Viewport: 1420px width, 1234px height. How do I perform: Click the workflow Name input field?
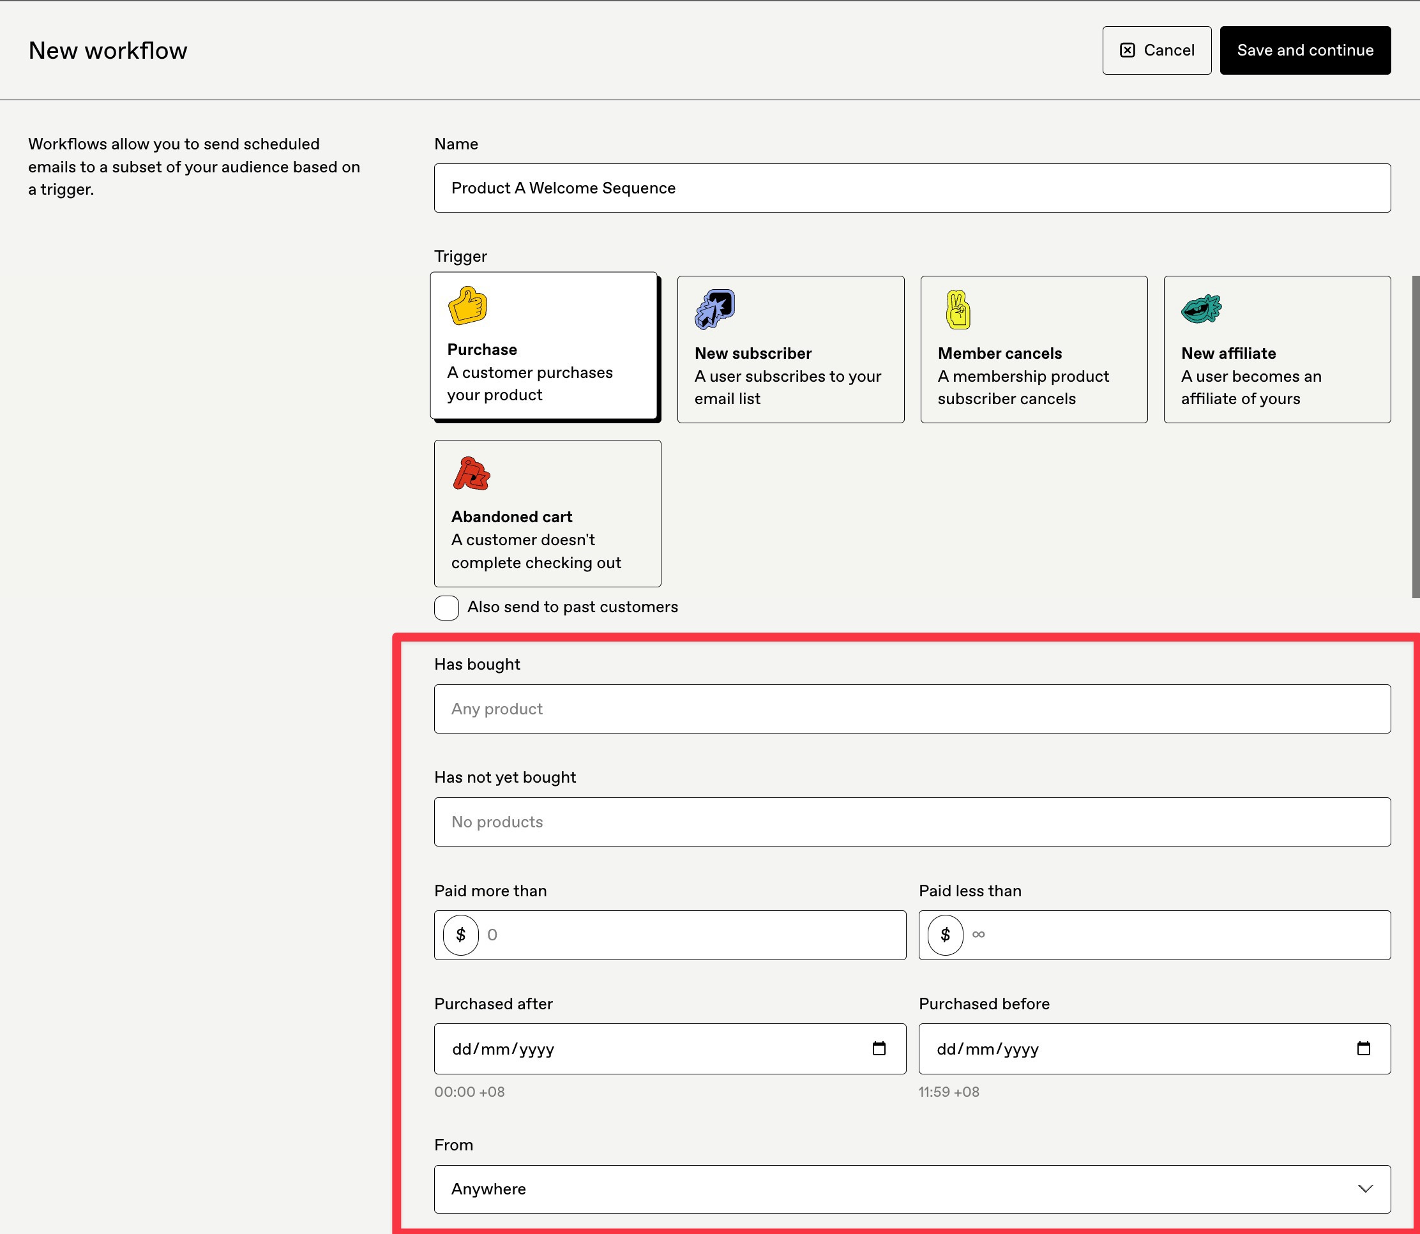coord(912,188)
